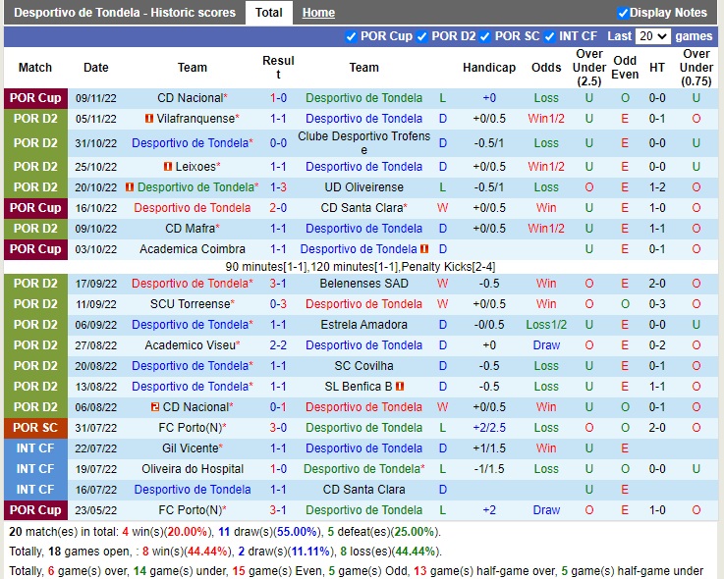724x579 pixels.
Task: Click the 2-0 score against CD Santa Clara
Action: tap(278, 208)
